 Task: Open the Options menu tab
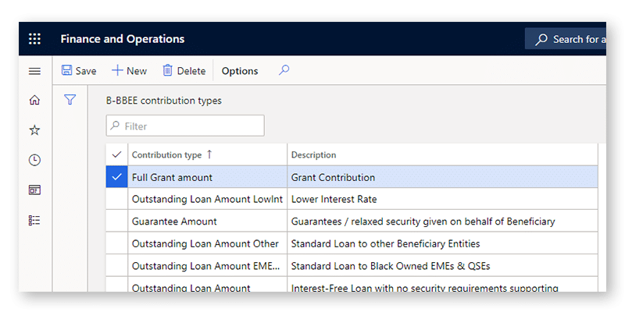click(240, 71)
